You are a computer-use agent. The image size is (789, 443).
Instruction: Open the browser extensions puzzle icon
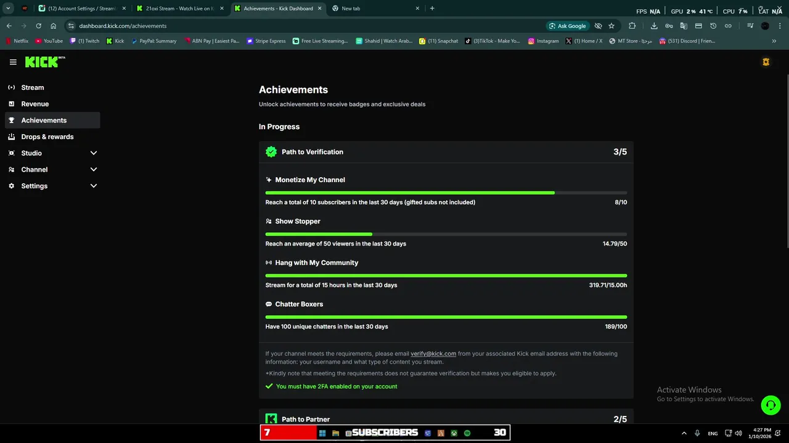(632, 26)
